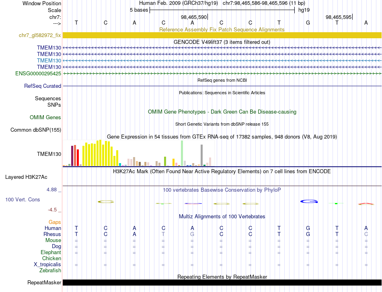Viewport: 382px width, 292px height.
Task: Click the GTEx Gene Expression track title
Action: 222,137
